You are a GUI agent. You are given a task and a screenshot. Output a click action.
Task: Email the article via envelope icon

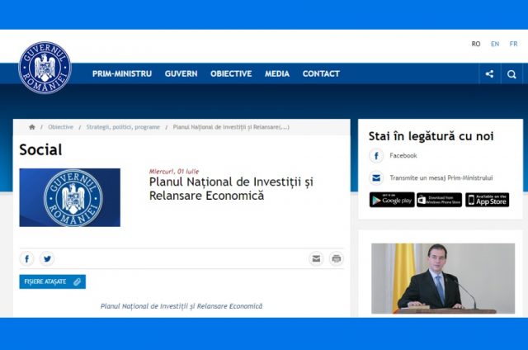pyautogui.click(x=316, y=258)
